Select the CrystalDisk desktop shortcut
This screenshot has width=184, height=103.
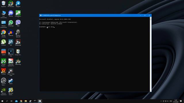click(x=18, y=14)
